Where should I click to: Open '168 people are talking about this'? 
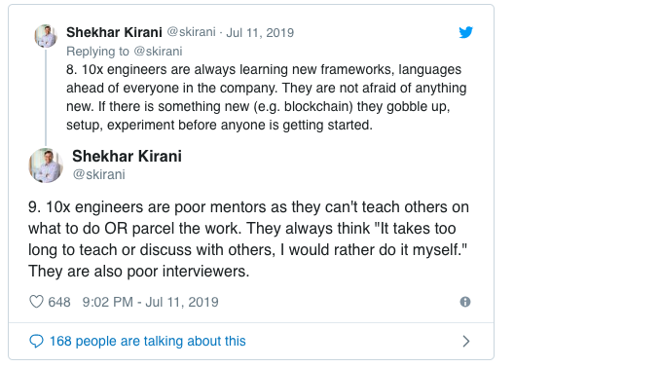click(148, 341)
